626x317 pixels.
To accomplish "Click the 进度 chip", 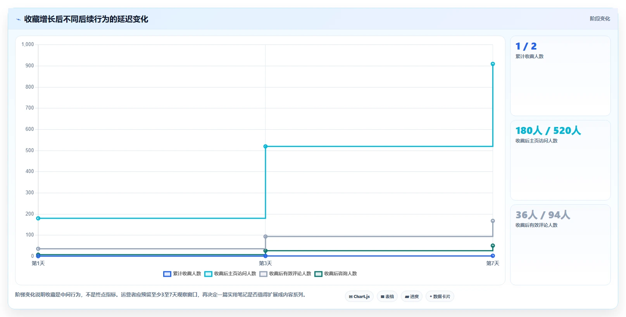I will [412, 296].
